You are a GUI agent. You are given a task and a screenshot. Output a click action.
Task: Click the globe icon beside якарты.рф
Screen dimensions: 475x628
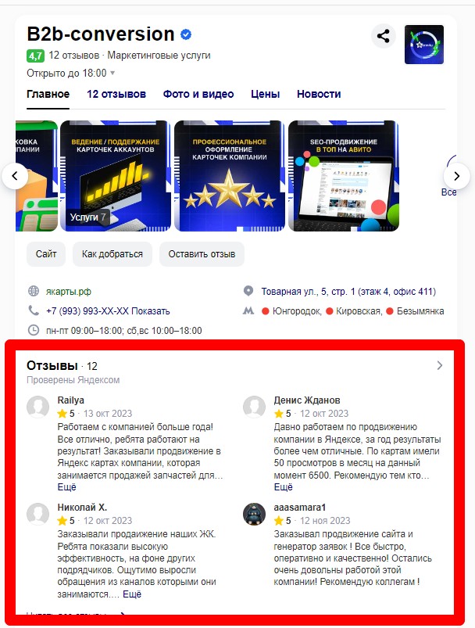point(34,291)
